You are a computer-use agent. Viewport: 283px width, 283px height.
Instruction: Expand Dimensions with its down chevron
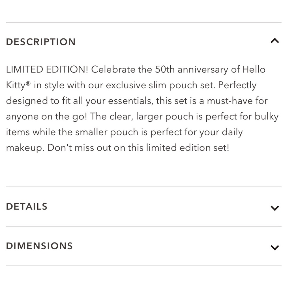(275, 247)
